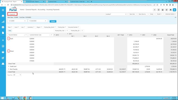The height and width of the screenshot is (100, 178).
Task: Filter the Posting Date_Month field chip
Action: point(55,27)
